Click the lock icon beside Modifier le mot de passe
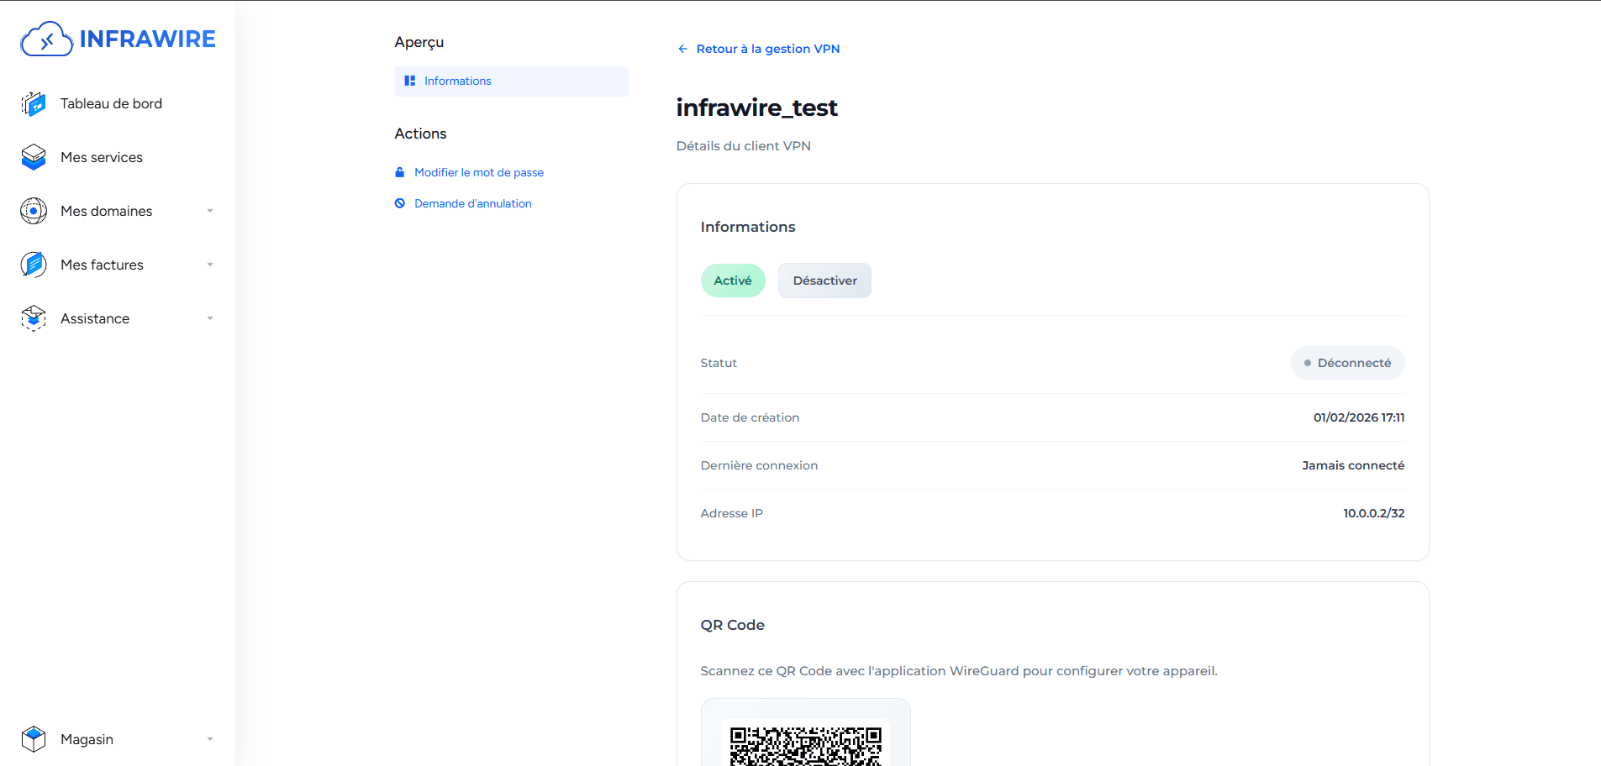 [399, 172]
